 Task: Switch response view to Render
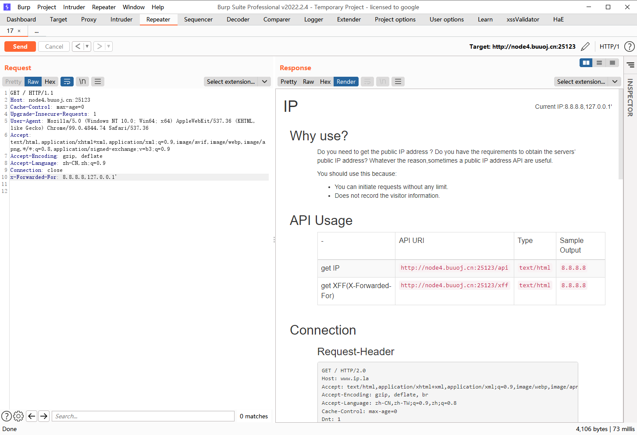346,82
